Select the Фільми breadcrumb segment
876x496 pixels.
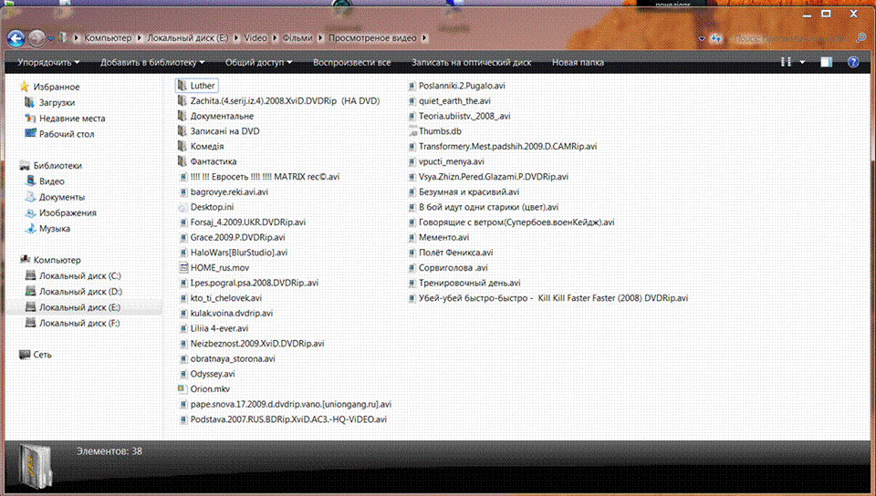coord(297,38)
